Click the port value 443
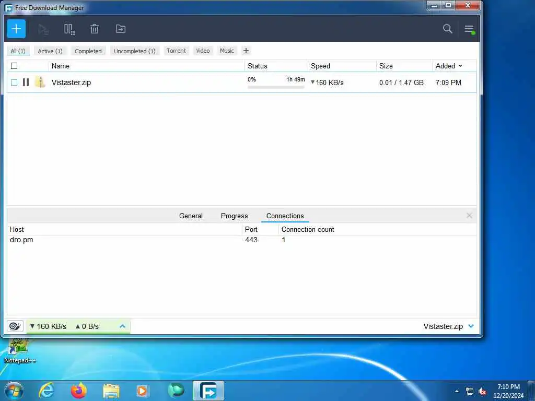Screen dimensions: 535x401 coord(251,240)
